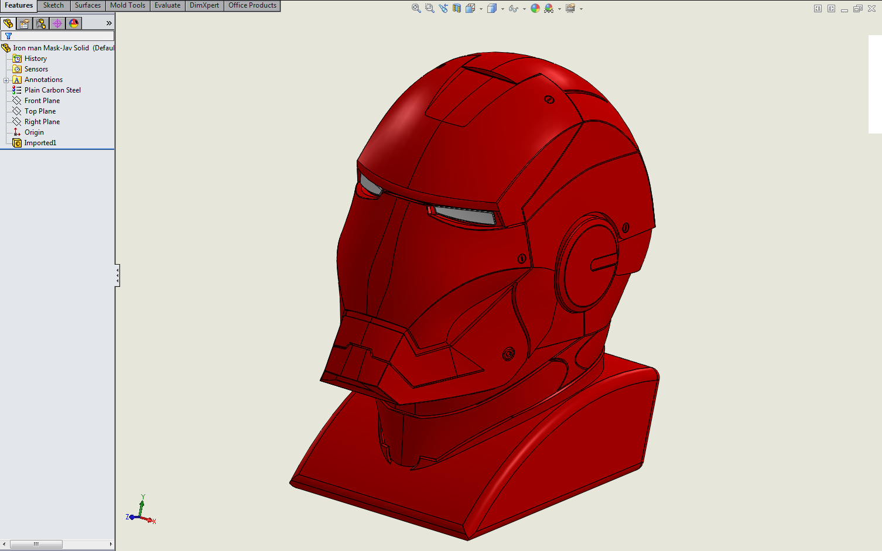
Task: Click the tree filter funnel icon
Action: [8, 36]
